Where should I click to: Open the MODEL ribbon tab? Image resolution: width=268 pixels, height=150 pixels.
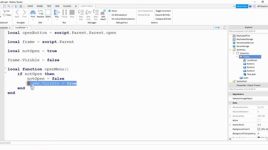click(40, 6)
